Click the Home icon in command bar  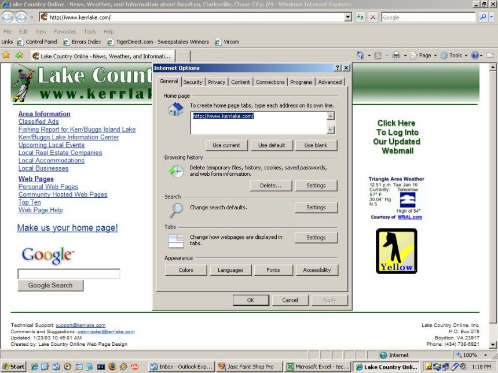click(360, 56)
